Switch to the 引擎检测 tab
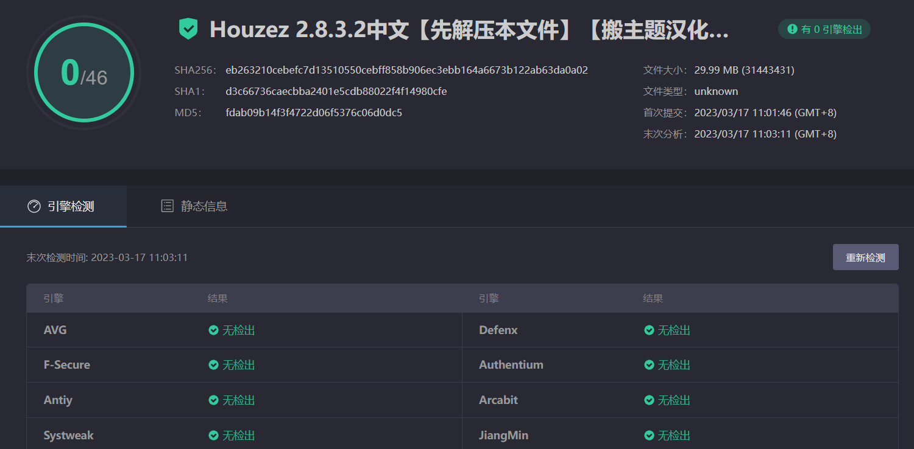Viewport: 914px width, 449px height. pyautogui.click(x=63, y=206)
